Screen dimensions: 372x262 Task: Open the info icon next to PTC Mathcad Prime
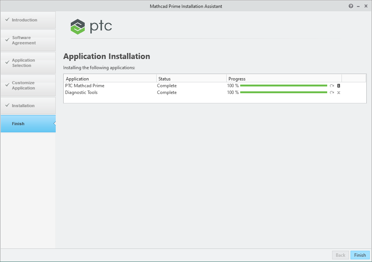pos(338,86)
